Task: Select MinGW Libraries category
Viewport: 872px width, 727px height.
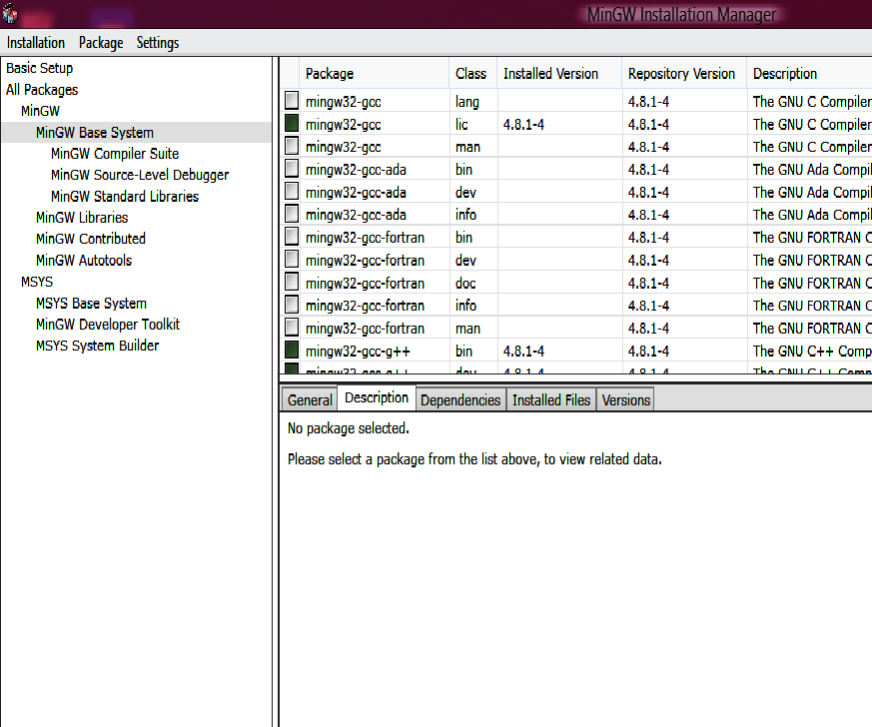Action: pos(82,218)
